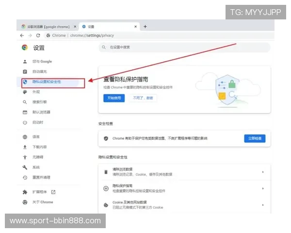291x233 pixels.
Task: Click the restore clock icon for 重置并清理
Action: tap(25, 178)
